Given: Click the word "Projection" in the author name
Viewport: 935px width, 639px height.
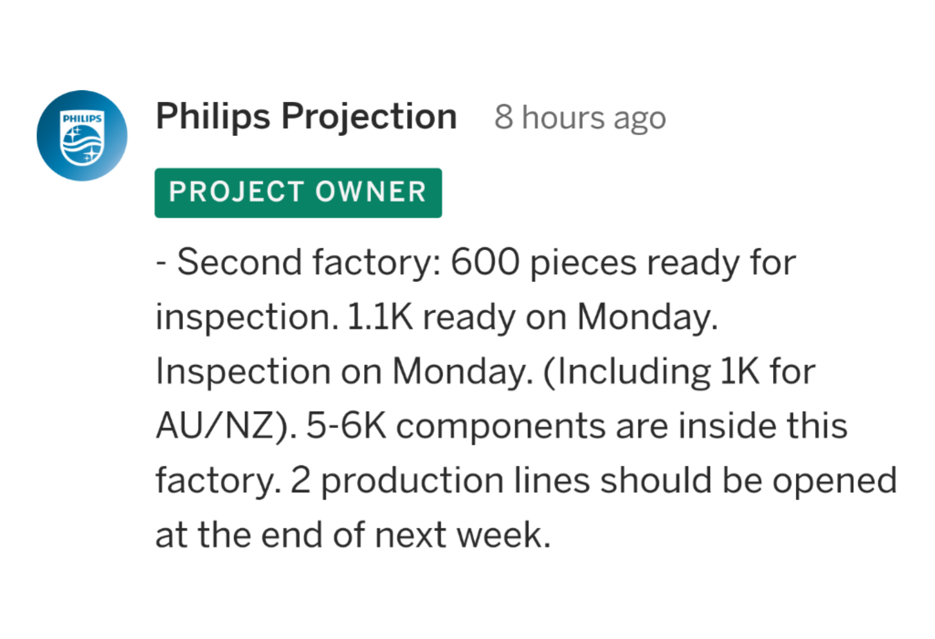Looking at the screenshot, I should click(x=369, y=117).
